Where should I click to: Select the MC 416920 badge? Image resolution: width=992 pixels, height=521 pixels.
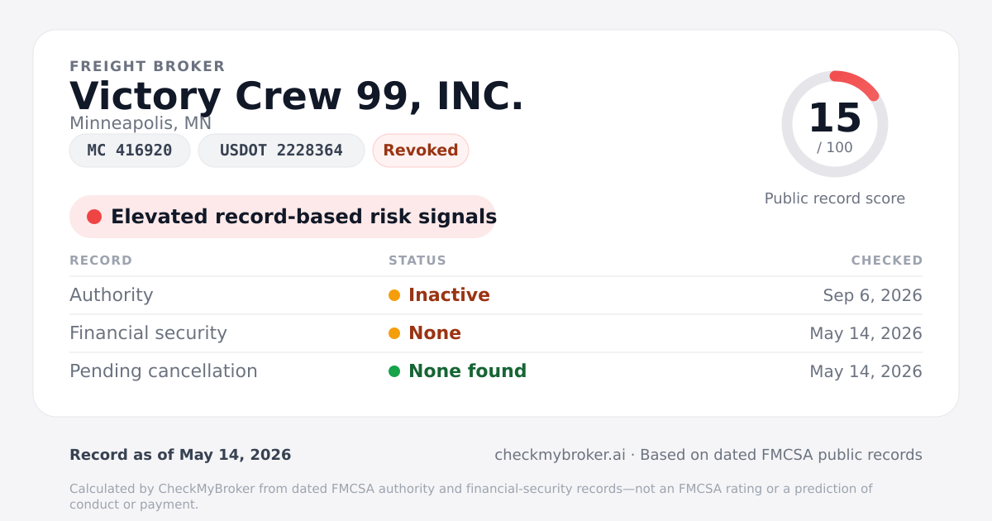(130, 151)
